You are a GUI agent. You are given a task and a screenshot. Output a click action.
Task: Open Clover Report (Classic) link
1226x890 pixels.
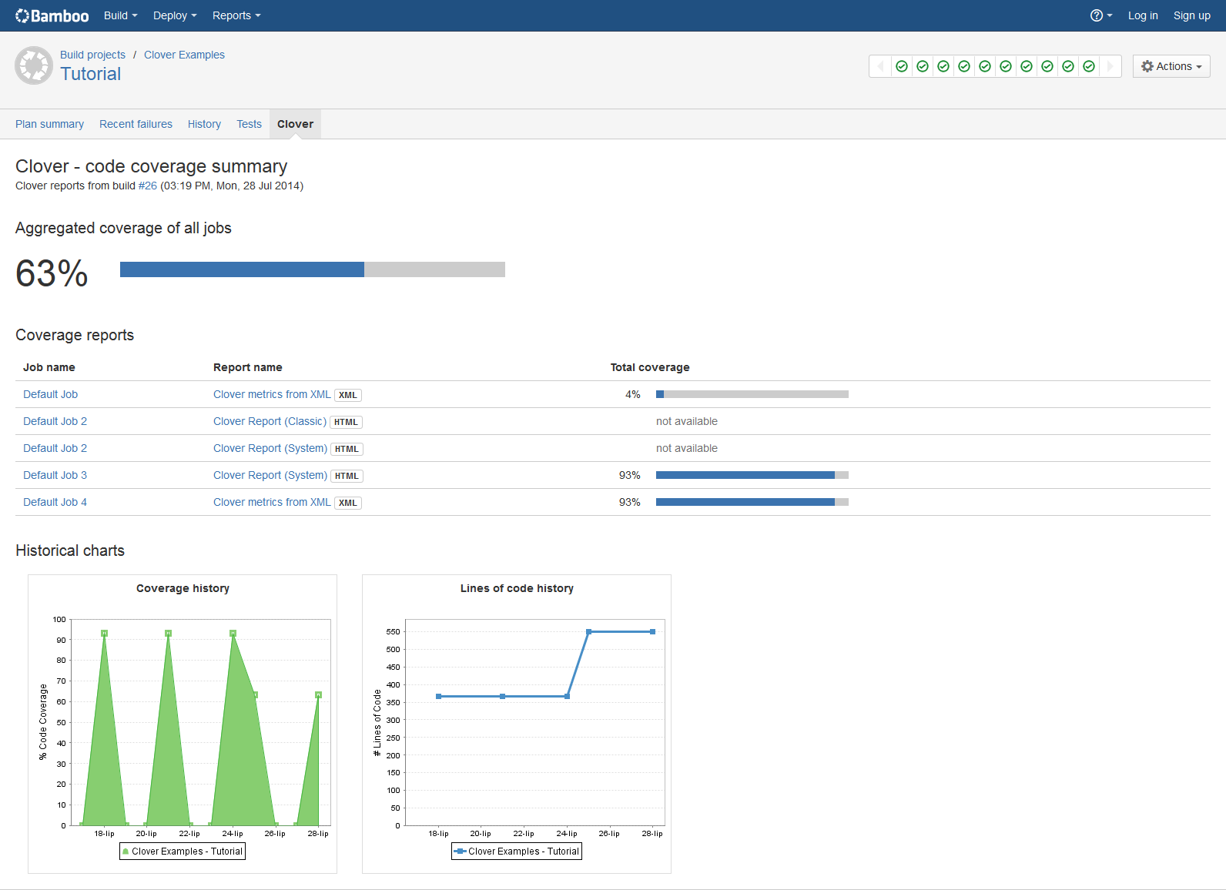pos(270,421)
